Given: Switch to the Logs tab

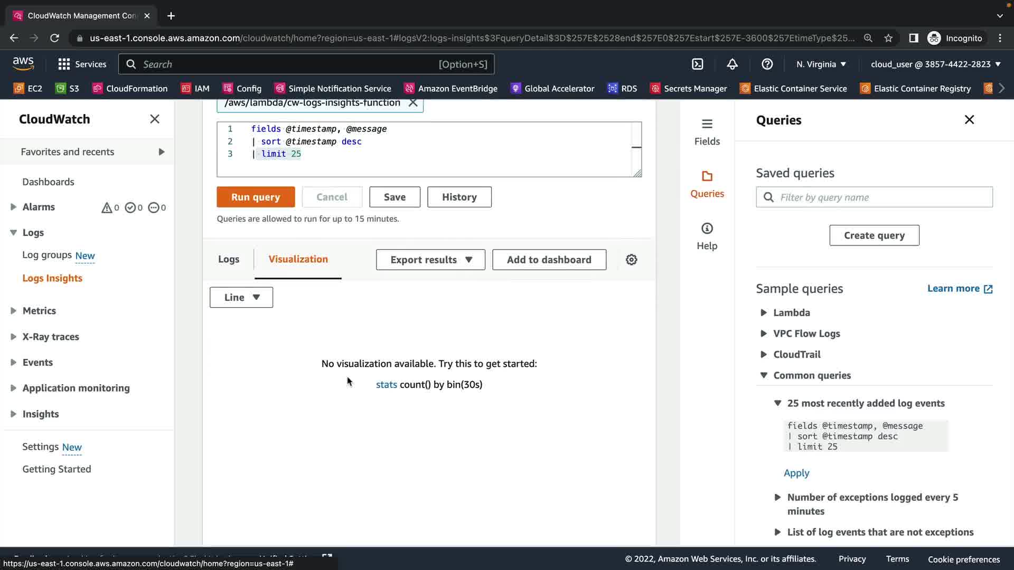Looking at the screenshot, I should 229,259.
